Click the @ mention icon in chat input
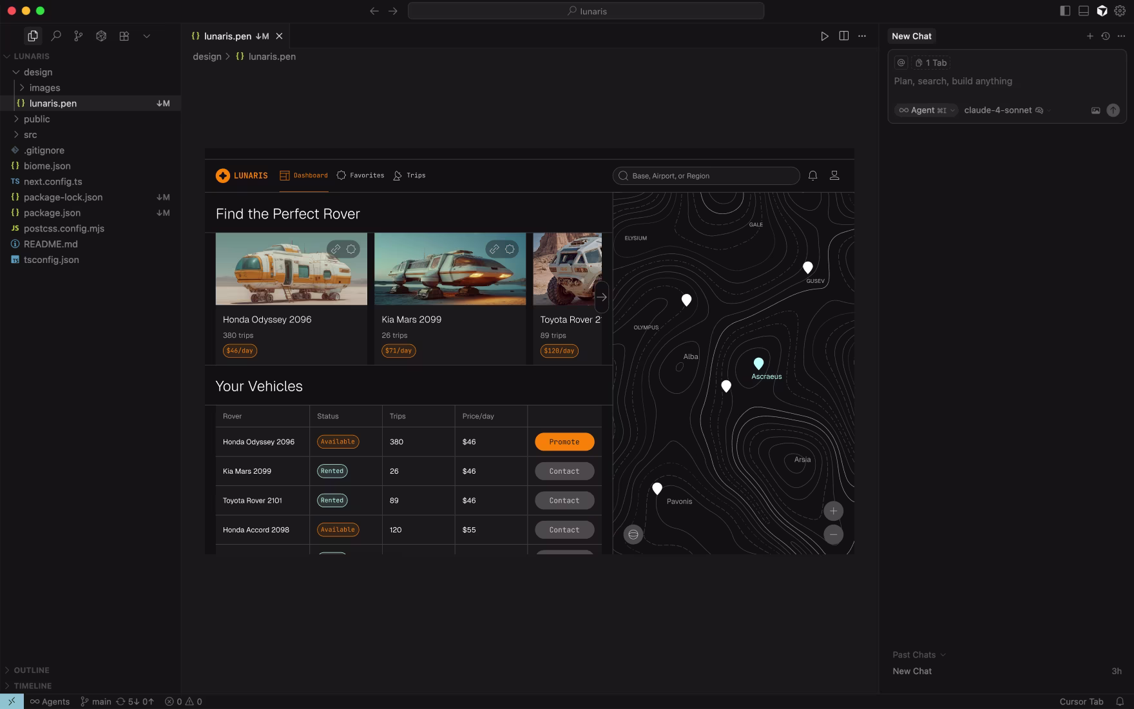The image size is (1134, 709). coord(900,63)
